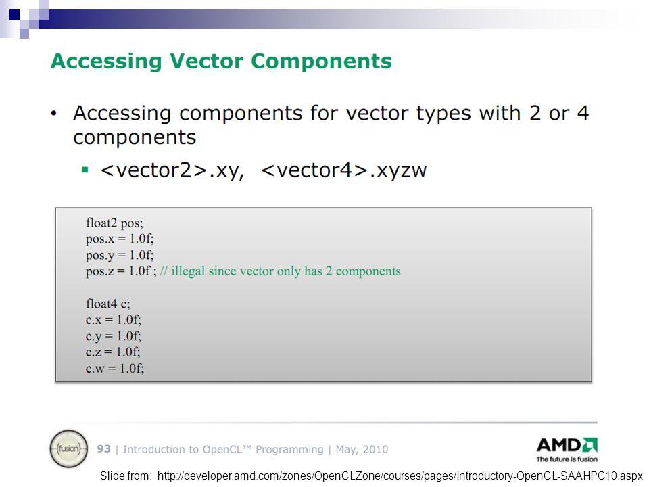The image size is (649, 487).
Task: Click the green square sub-bullet marker
Action: tap(85, 170)
